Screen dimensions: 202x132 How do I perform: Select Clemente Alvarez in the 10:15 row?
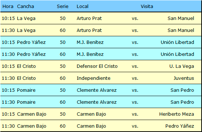tap(97, 90)
